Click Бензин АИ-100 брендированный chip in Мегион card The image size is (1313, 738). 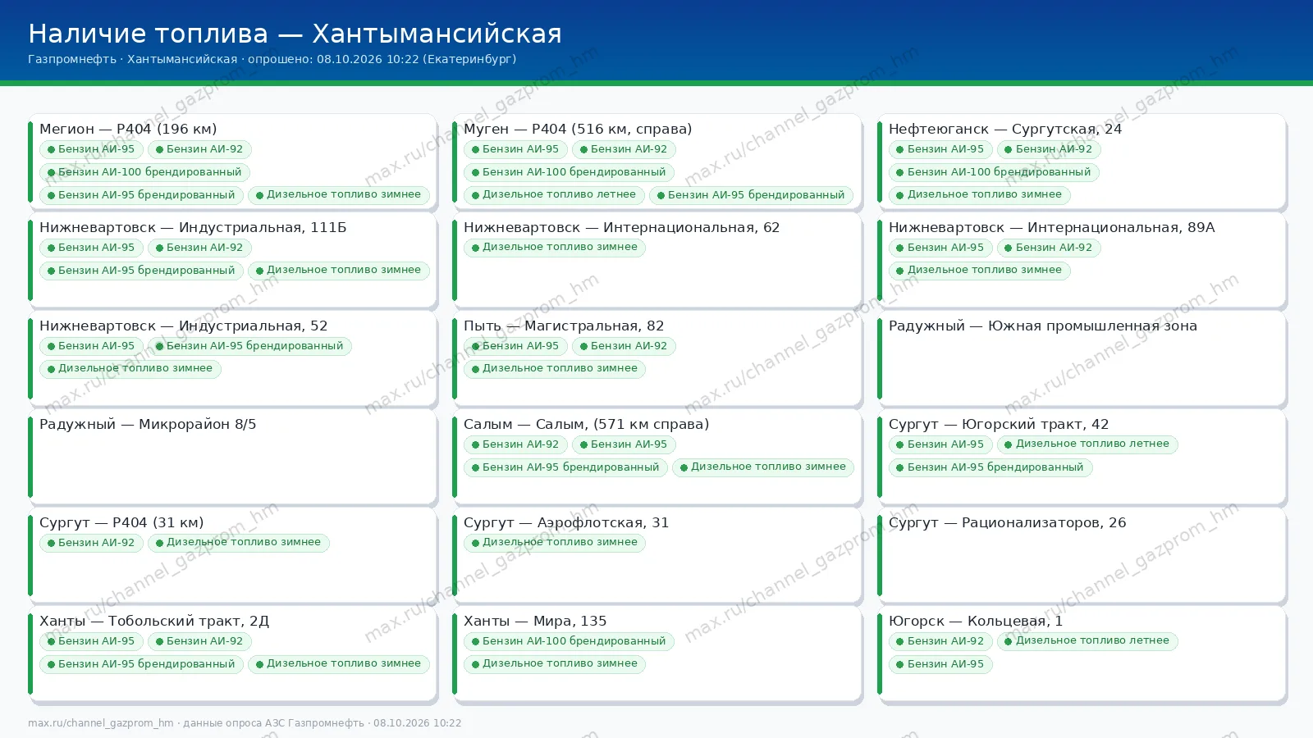click(145, 172)
